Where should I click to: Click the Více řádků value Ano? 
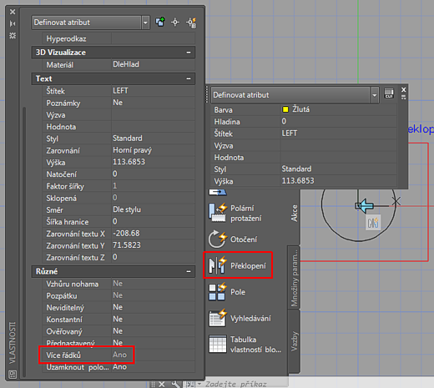coord(119,355)
